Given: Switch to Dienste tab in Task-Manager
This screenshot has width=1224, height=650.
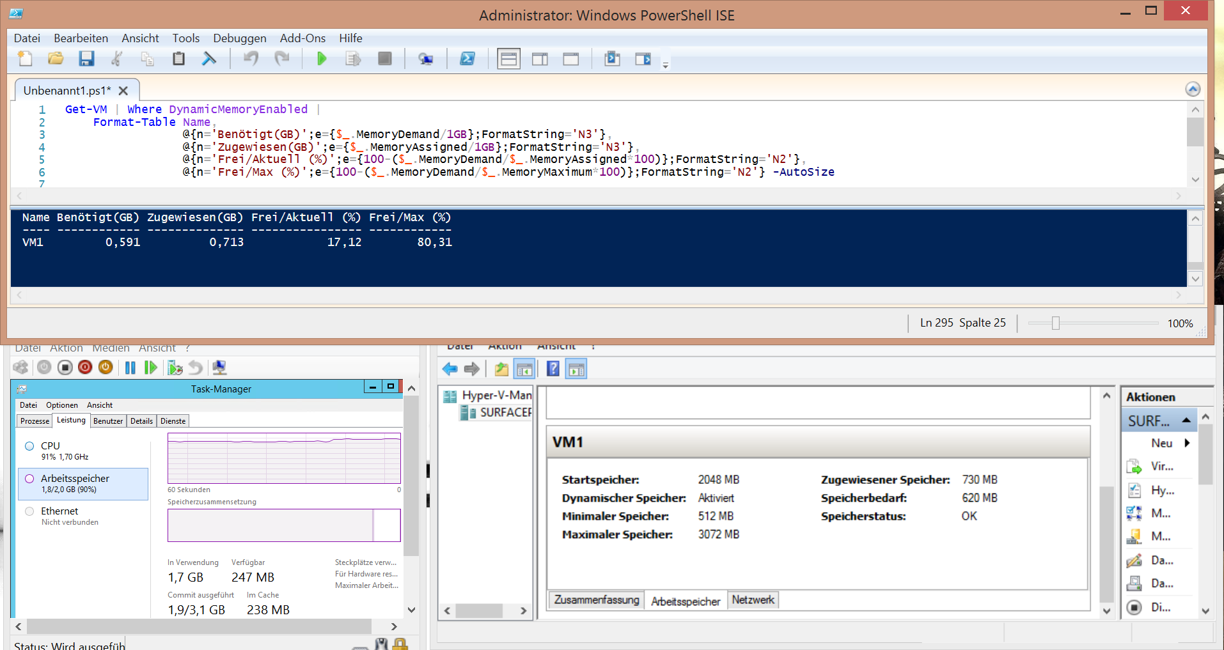Looking at the screenshot, I should (173, 421).
